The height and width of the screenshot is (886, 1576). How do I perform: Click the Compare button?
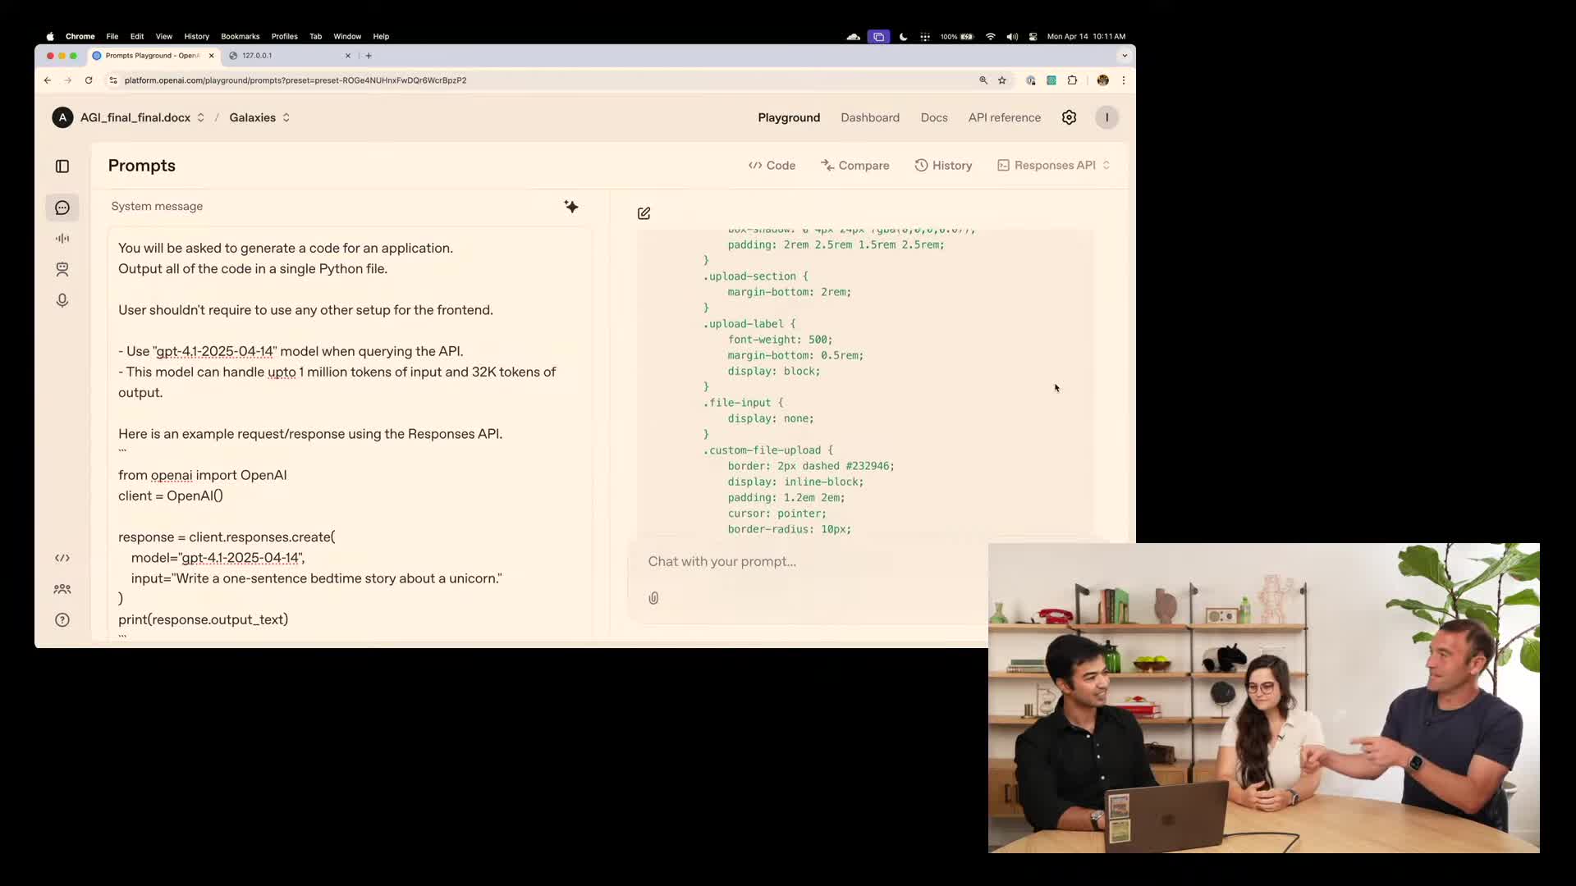tap(854, 166)
